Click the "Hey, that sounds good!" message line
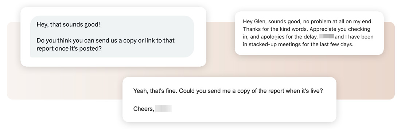The height and width of the screenshot is (140, 401). tap(68, 24)
